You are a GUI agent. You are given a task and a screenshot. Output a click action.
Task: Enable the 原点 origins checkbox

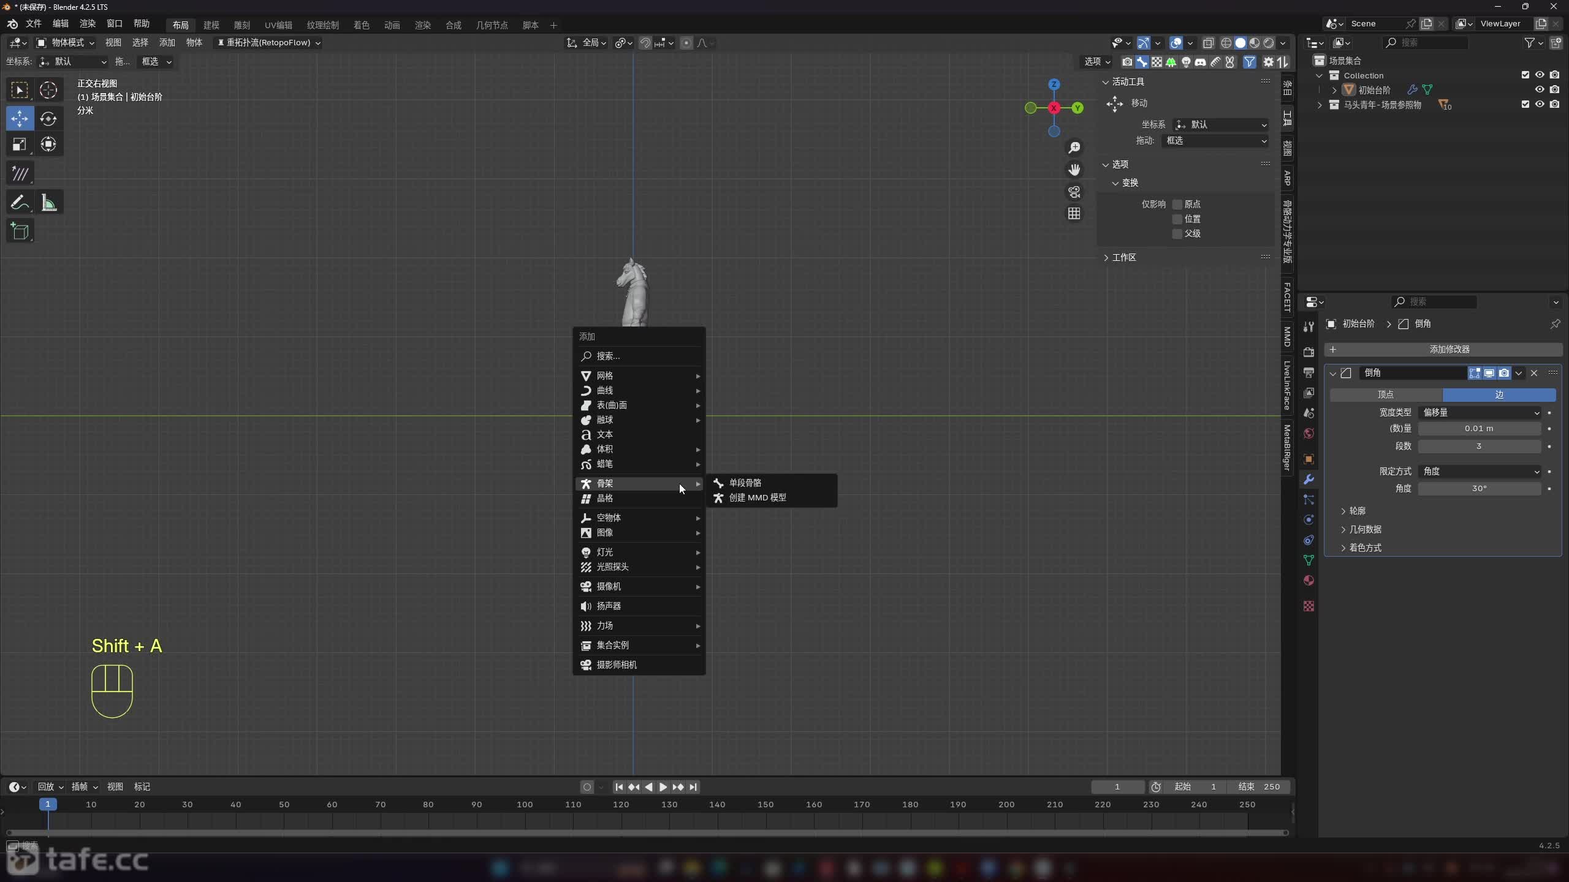1177,204
